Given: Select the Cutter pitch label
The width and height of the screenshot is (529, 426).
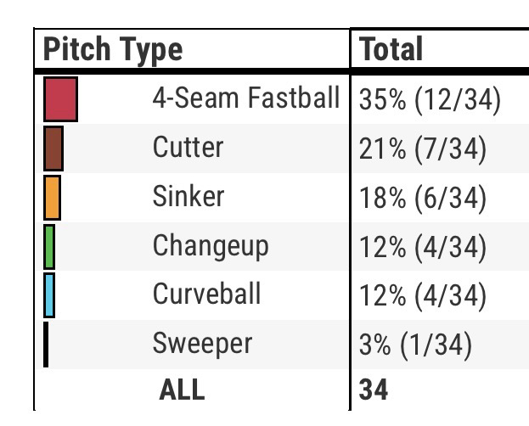Looking at the screenshot, I should [188, 148].
